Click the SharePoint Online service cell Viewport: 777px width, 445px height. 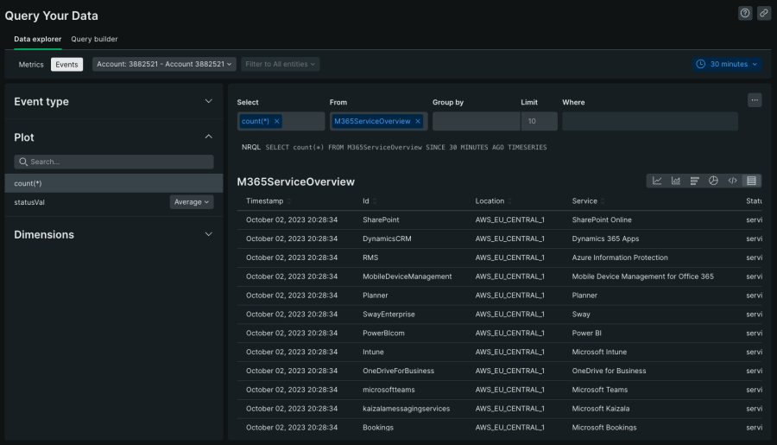point(602,219)
